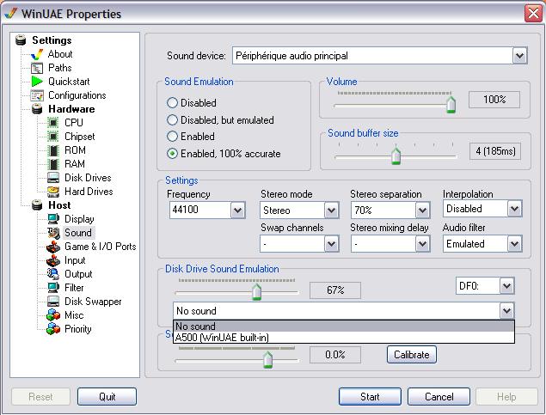Open the Sound device dropdown
The width and height of the screenshot is (546, 415).
click(519, 56)
